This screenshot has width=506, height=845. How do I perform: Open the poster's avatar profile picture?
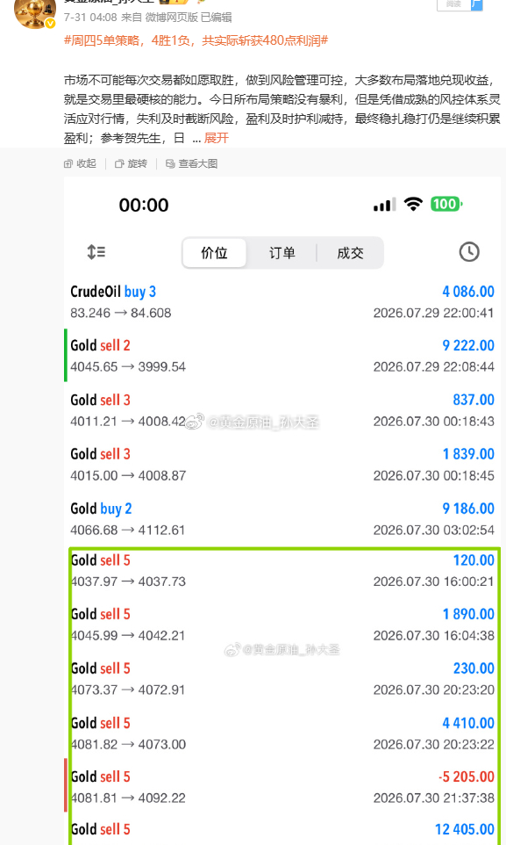pyautogui.click(x=34, y=11)
